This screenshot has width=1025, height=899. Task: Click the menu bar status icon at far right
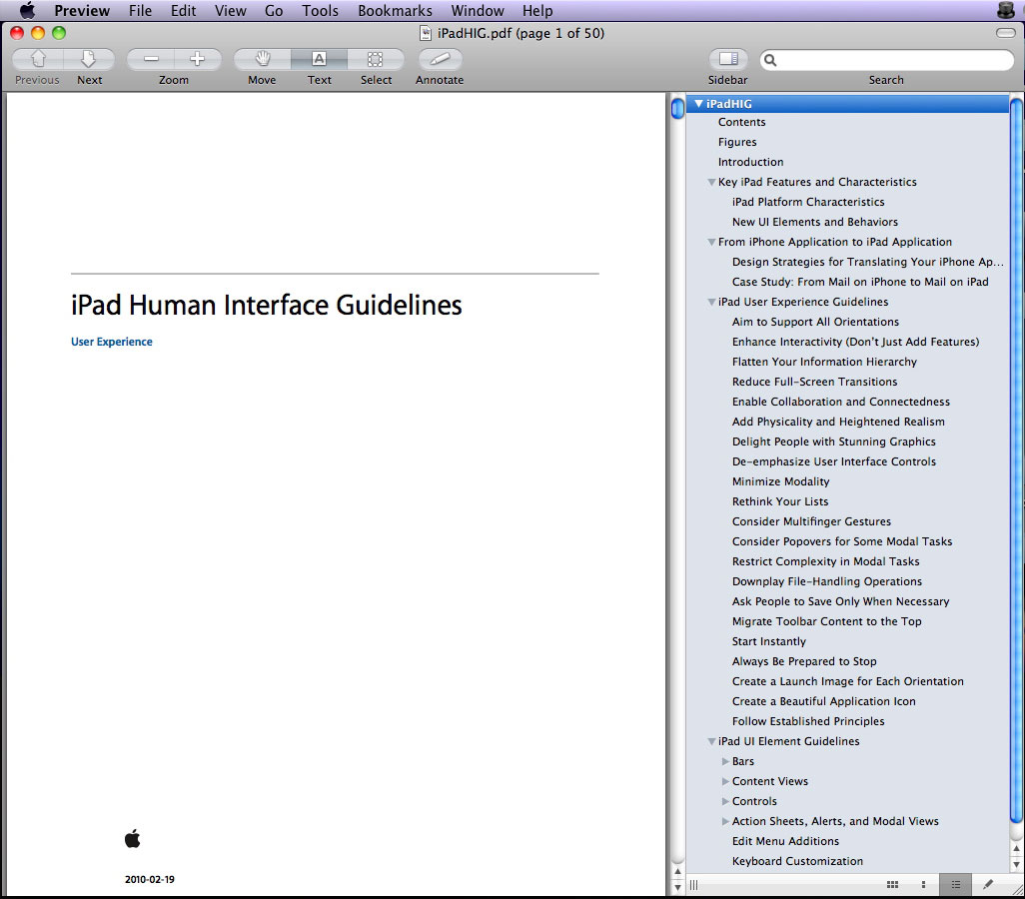(1005, 10)
